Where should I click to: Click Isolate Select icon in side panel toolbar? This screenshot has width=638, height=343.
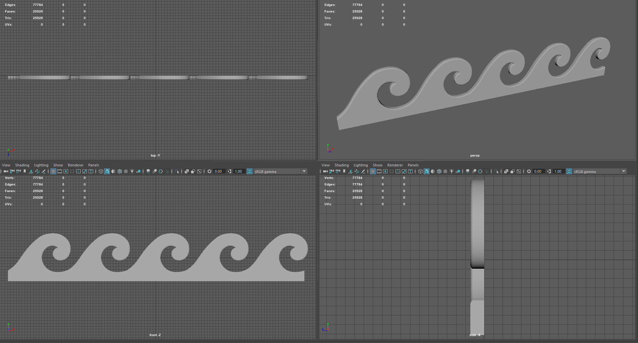pos(496,171)
